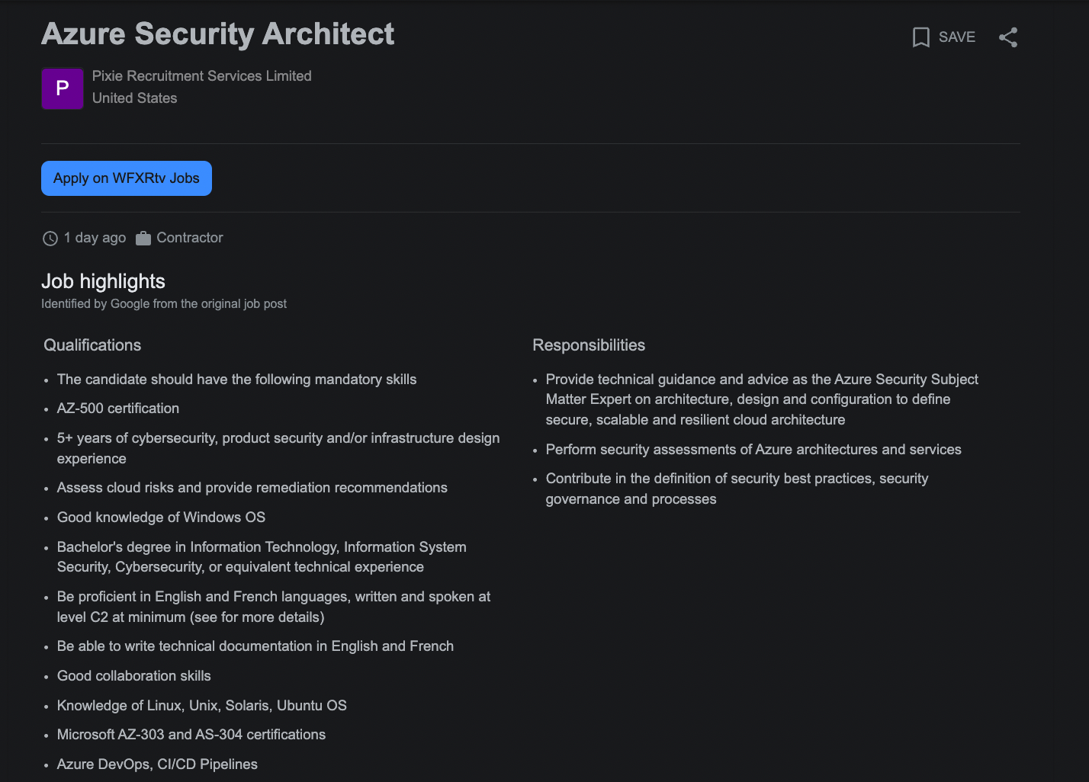Click the bookmark save icon

[x=920, y=37]
